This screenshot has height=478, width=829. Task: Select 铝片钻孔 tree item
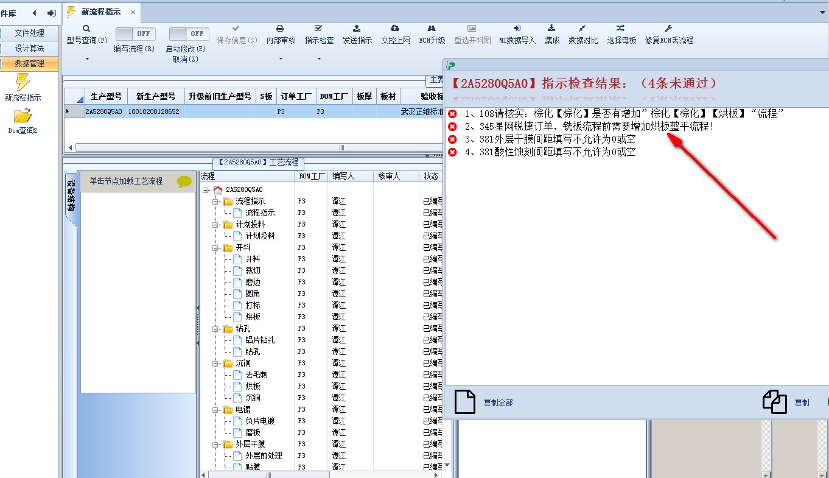[261, 340]
